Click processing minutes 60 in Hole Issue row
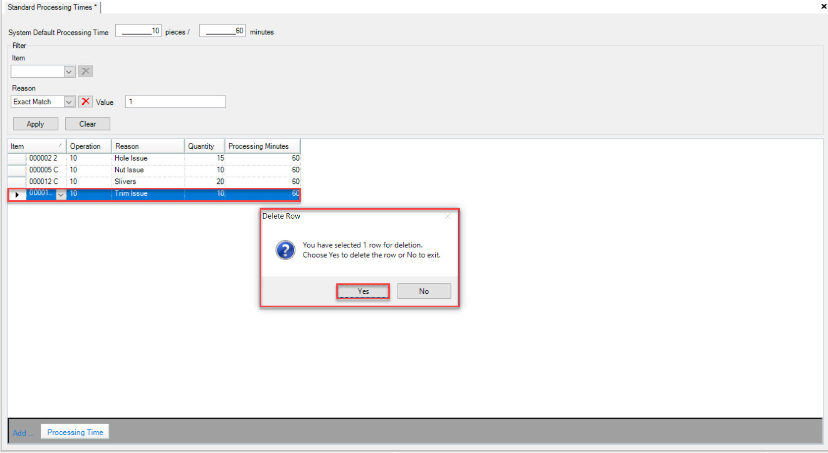Viewport: 828px width, 453px height. point(263,158)
